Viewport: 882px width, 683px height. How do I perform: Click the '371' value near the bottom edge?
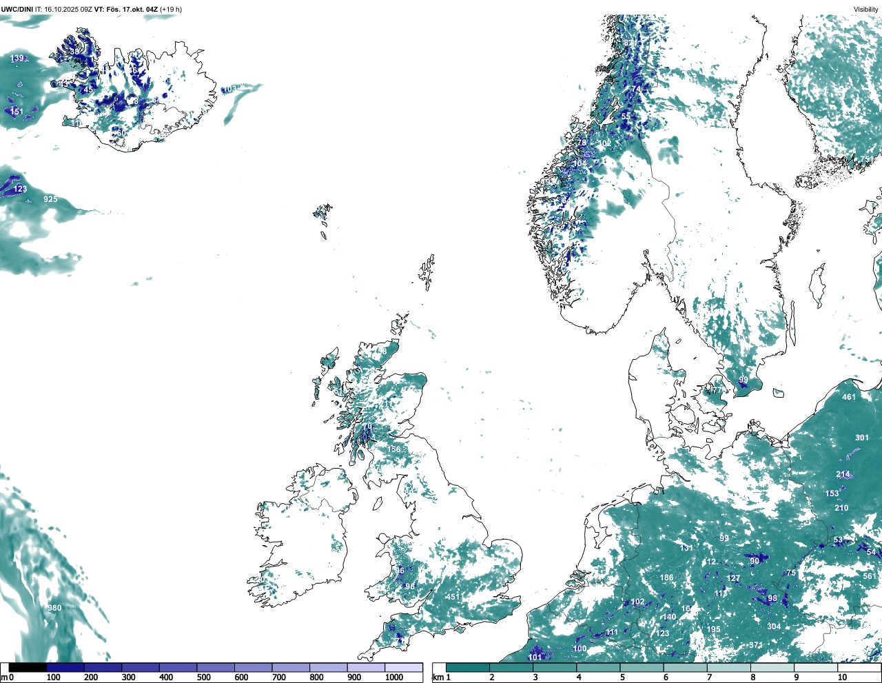(756, 645)
